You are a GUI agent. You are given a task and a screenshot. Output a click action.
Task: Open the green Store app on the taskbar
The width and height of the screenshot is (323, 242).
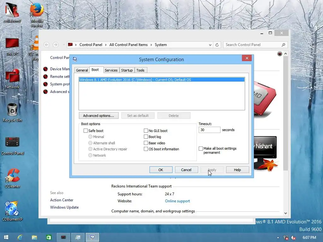click(49, 237)
